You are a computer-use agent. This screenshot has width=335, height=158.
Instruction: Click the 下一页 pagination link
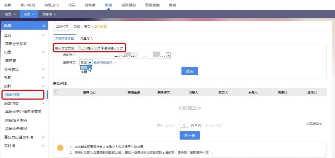[210, 125]
